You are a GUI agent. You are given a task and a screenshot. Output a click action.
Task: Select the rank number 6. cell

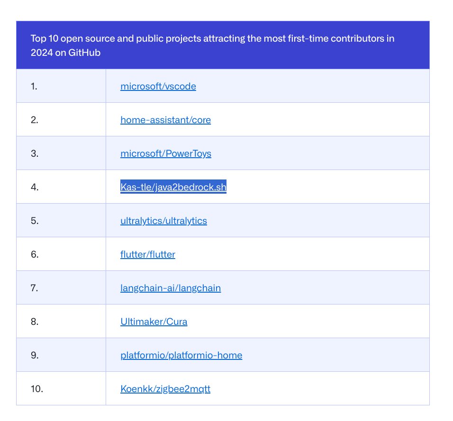61,254
